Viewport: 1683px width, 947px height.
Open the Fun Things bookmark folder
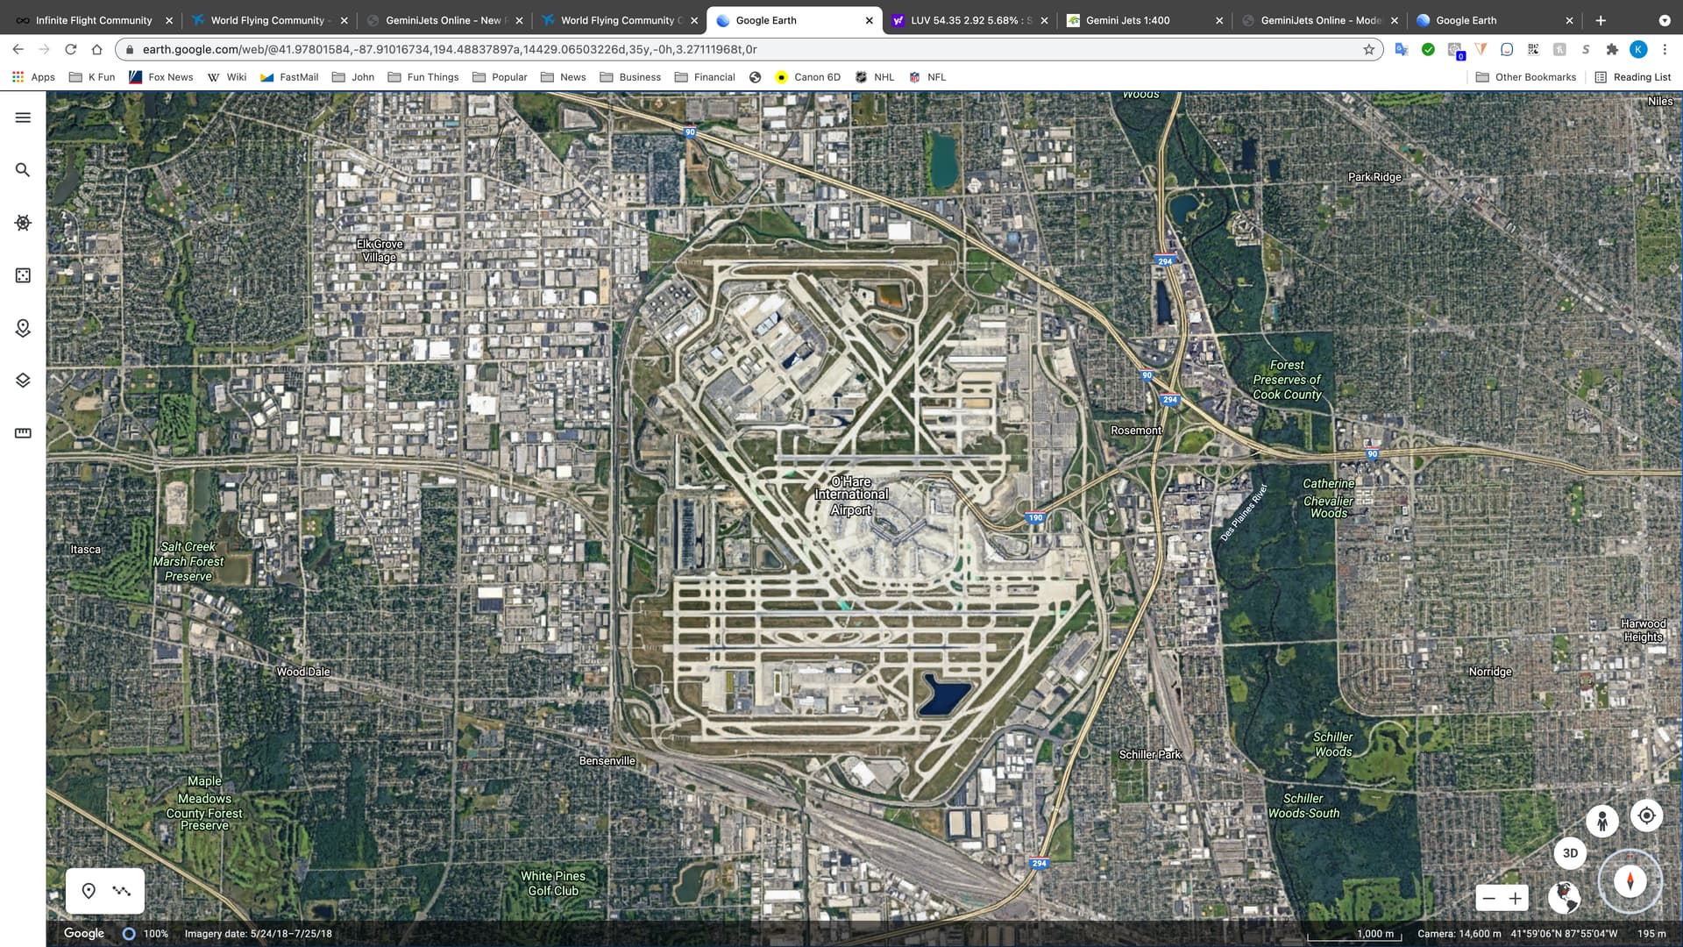tap(423, 77)
